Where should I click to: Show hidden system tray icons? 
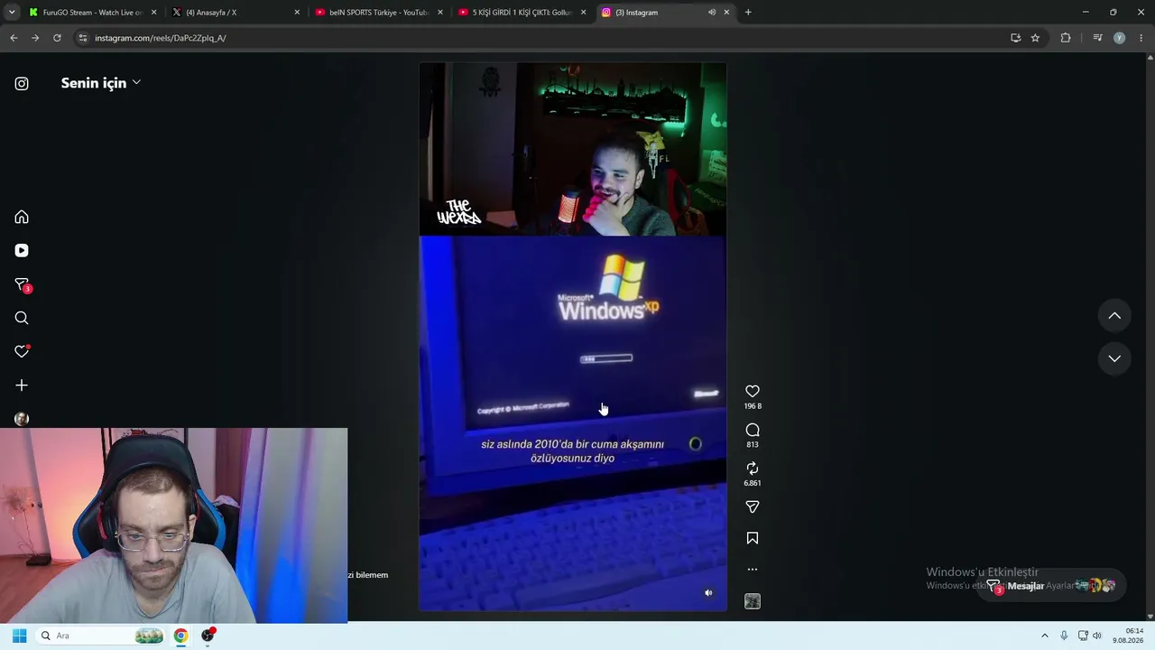pos(1045,636)
